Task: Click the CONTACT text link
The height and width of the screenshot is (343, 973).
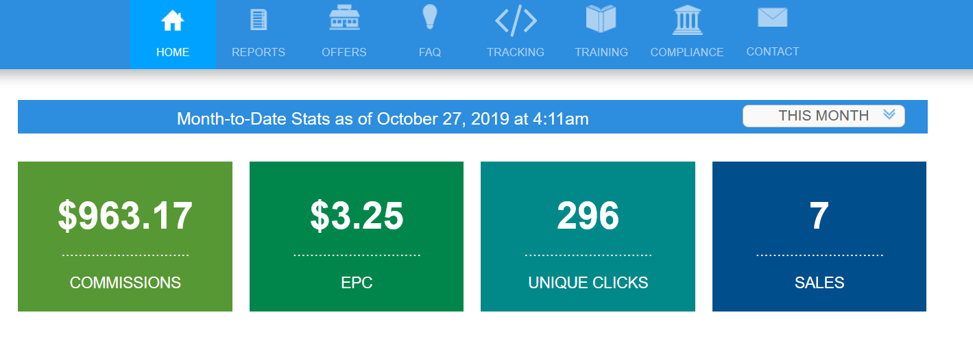Action: [773, 51]
